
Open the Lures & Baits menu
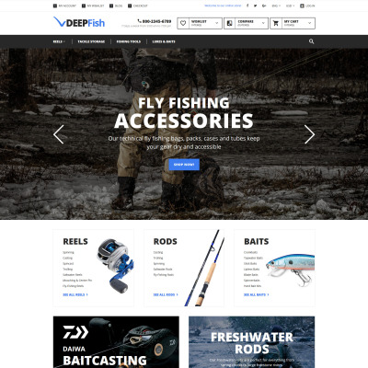[164, 41]
